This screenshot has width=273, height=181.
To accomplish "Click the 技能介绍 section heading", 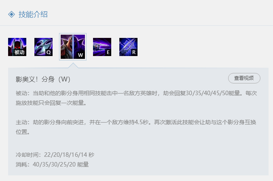I will [x=33, y=14].
